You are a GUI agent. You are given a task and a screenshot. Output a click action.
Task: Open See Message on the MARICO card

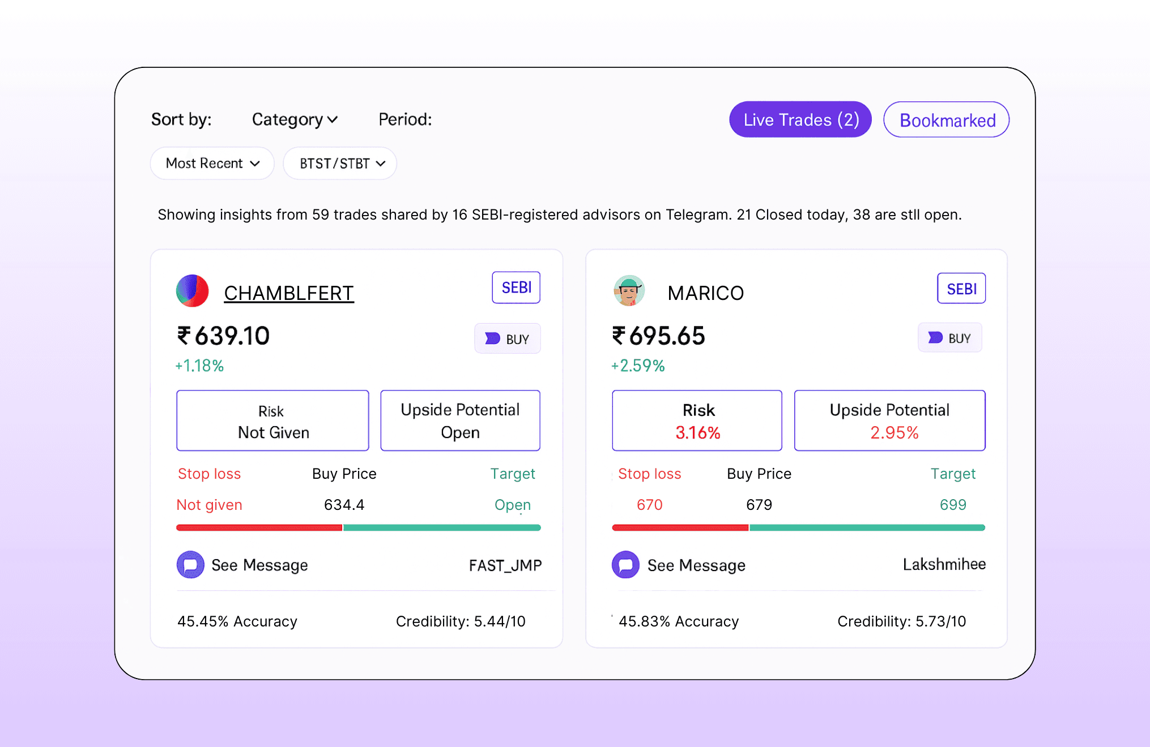pos(696,565)
